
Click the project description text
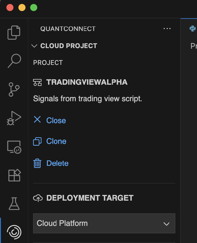[87, 99]
